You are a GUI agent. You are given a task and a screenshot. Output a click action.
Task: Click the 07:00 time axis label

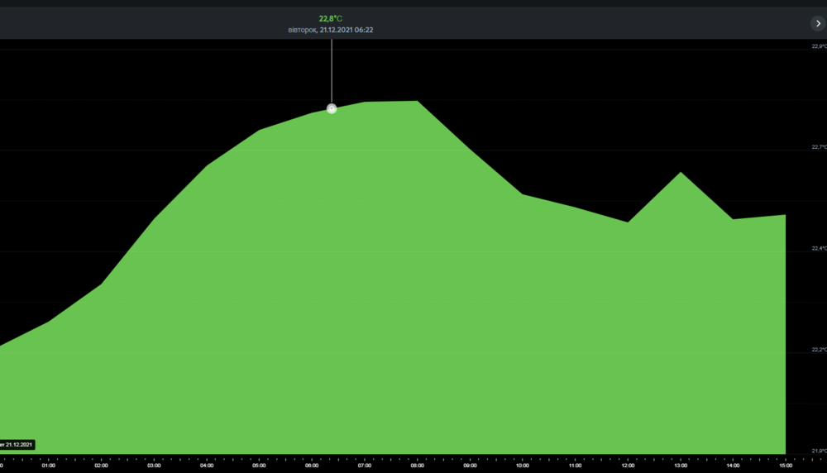[365, 466]
